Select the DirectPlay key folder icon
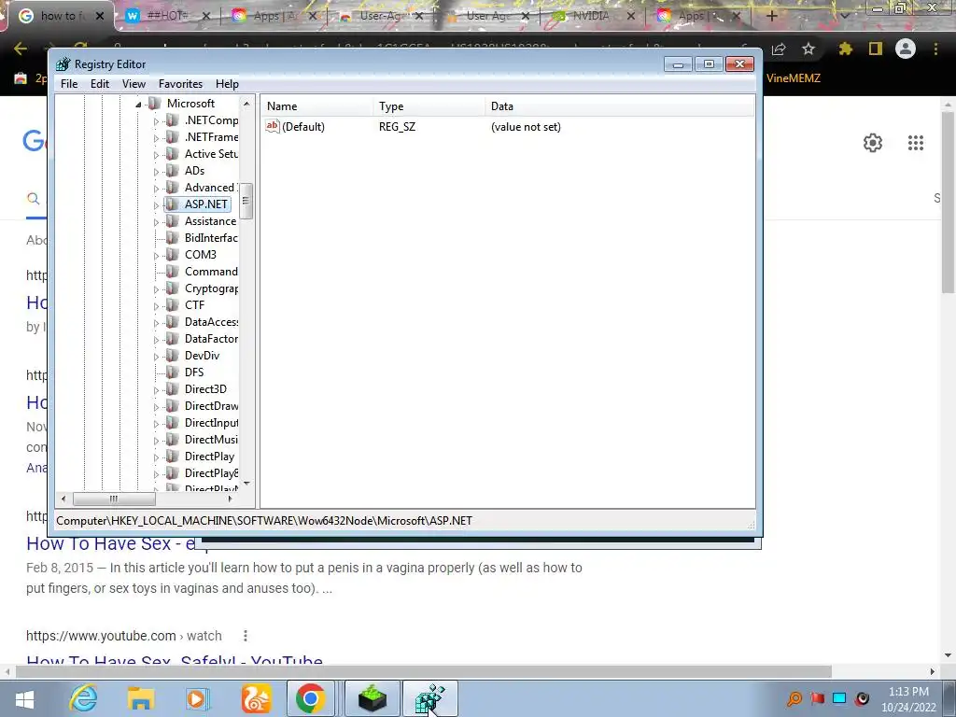Screen dimensions: 956x717 173,456
